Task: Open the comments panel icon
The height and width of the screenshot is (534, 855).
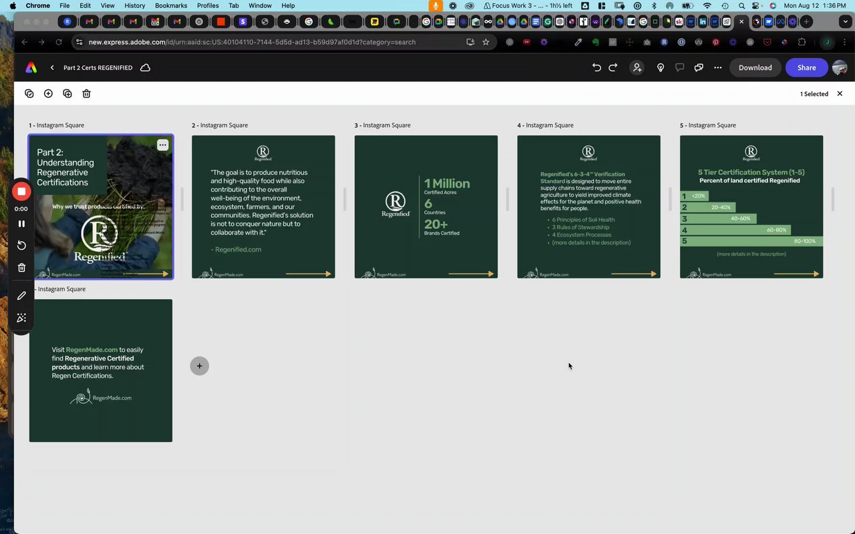Action: coord(679,67)
